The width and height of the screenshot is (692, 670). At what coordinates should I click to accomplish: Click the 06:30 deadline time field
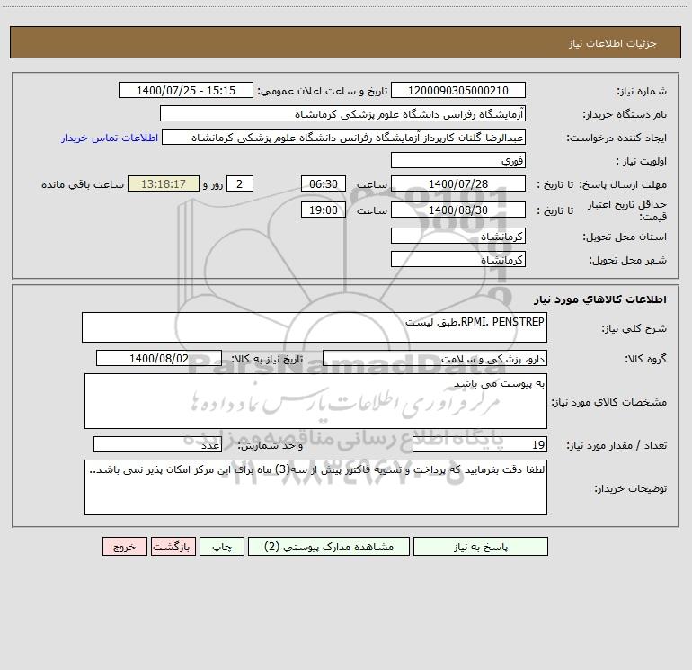click(323, 183)
